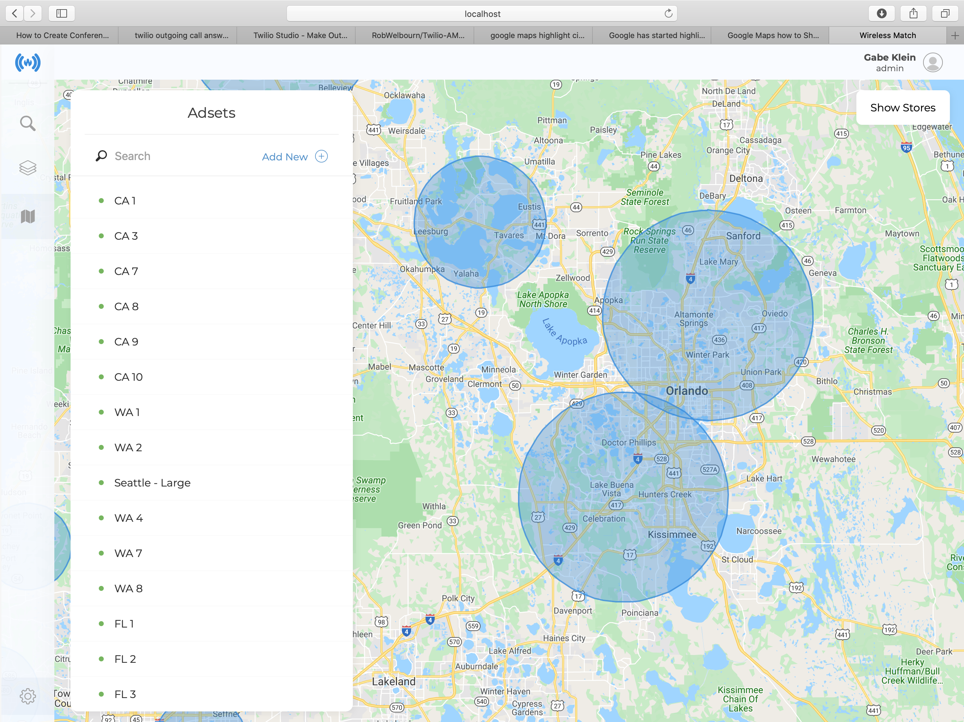Click the plus circle next to Add New
The image size is (964, 722).
point(321,156)
